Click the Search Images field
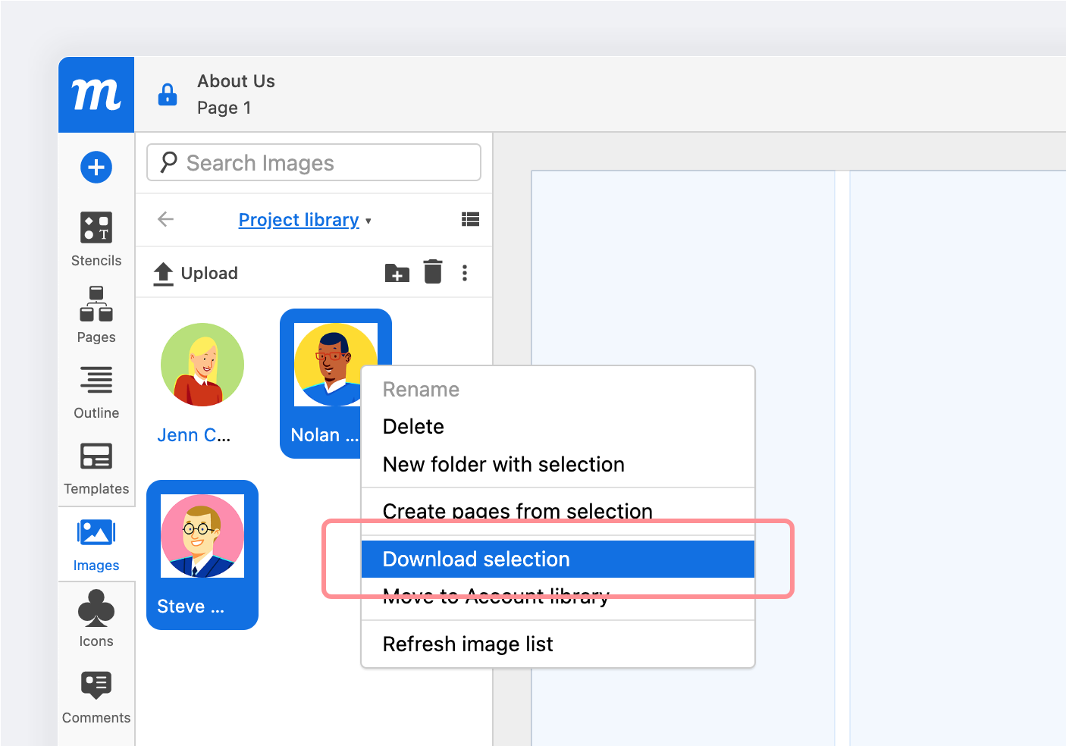 (x=314, y=163)
